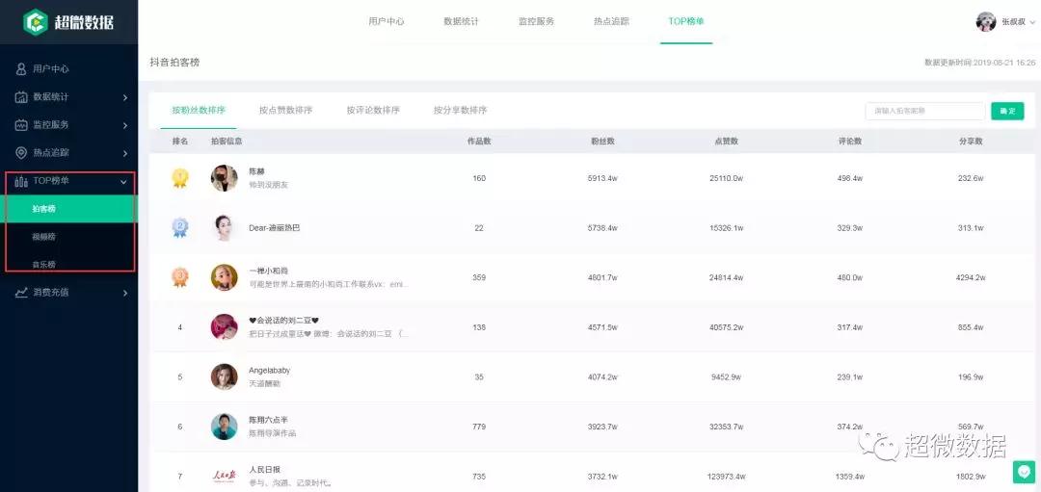Click works count 779

pyautogui.click(x=479, y=427)
